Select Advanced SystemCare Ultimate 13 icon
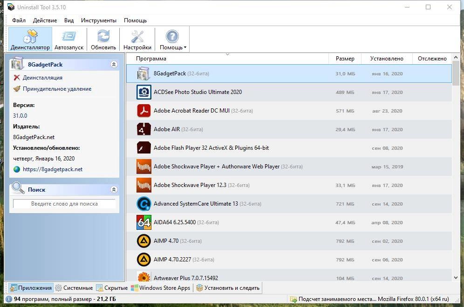The image size is (464, 307). click(144, 204)
